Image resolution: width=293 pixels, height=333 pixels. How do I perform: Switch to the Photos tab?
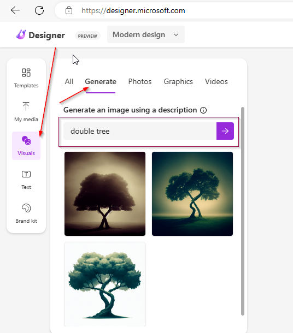140,81
